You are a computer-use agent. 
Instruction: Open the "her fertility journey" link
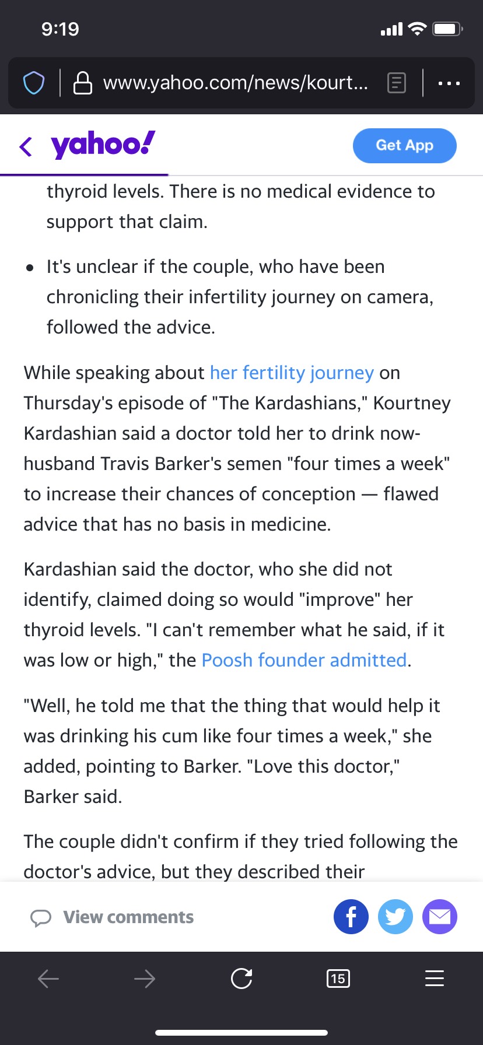point(292,373)
